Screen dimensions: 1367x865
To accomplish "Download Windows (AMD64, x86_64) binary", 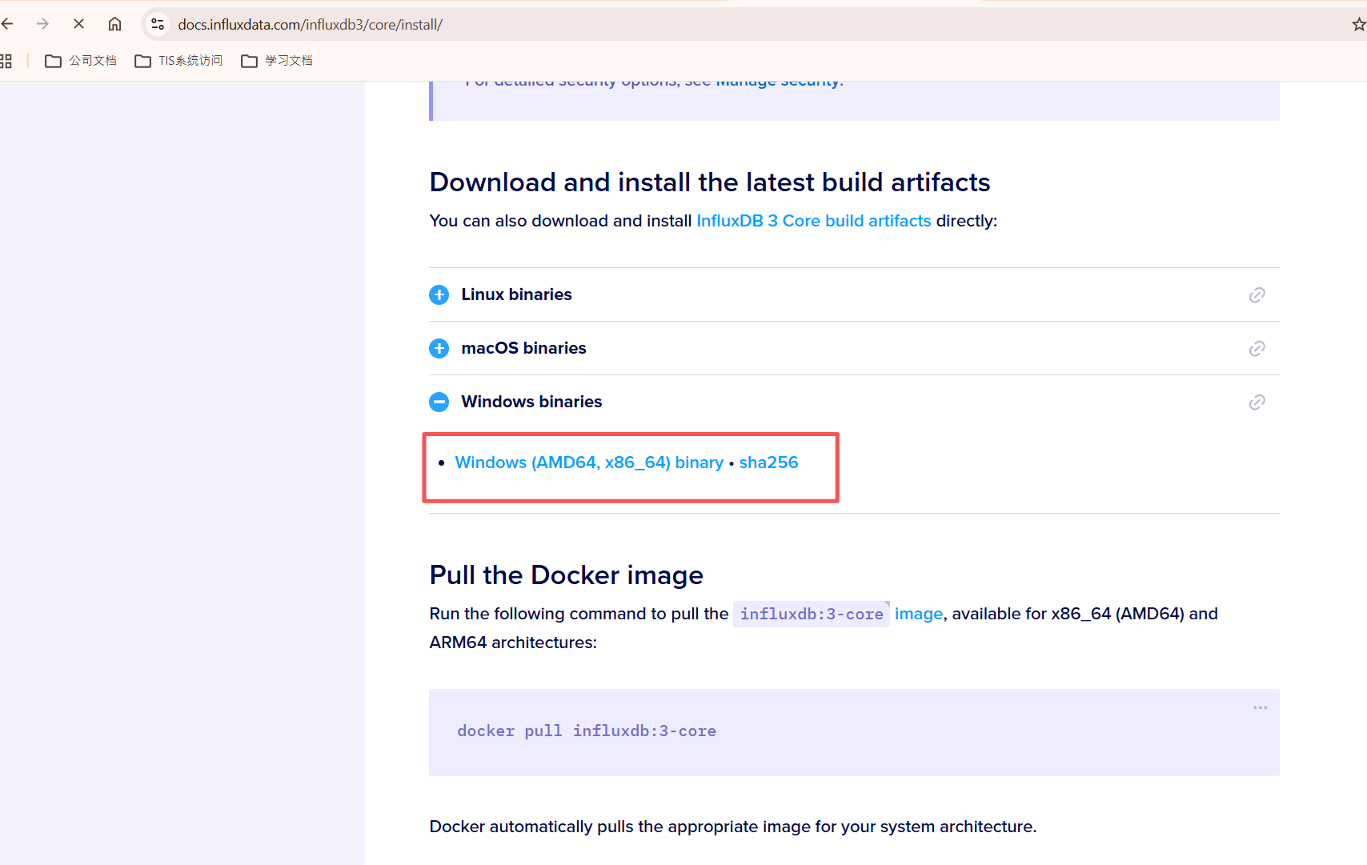I will [589, 463].
